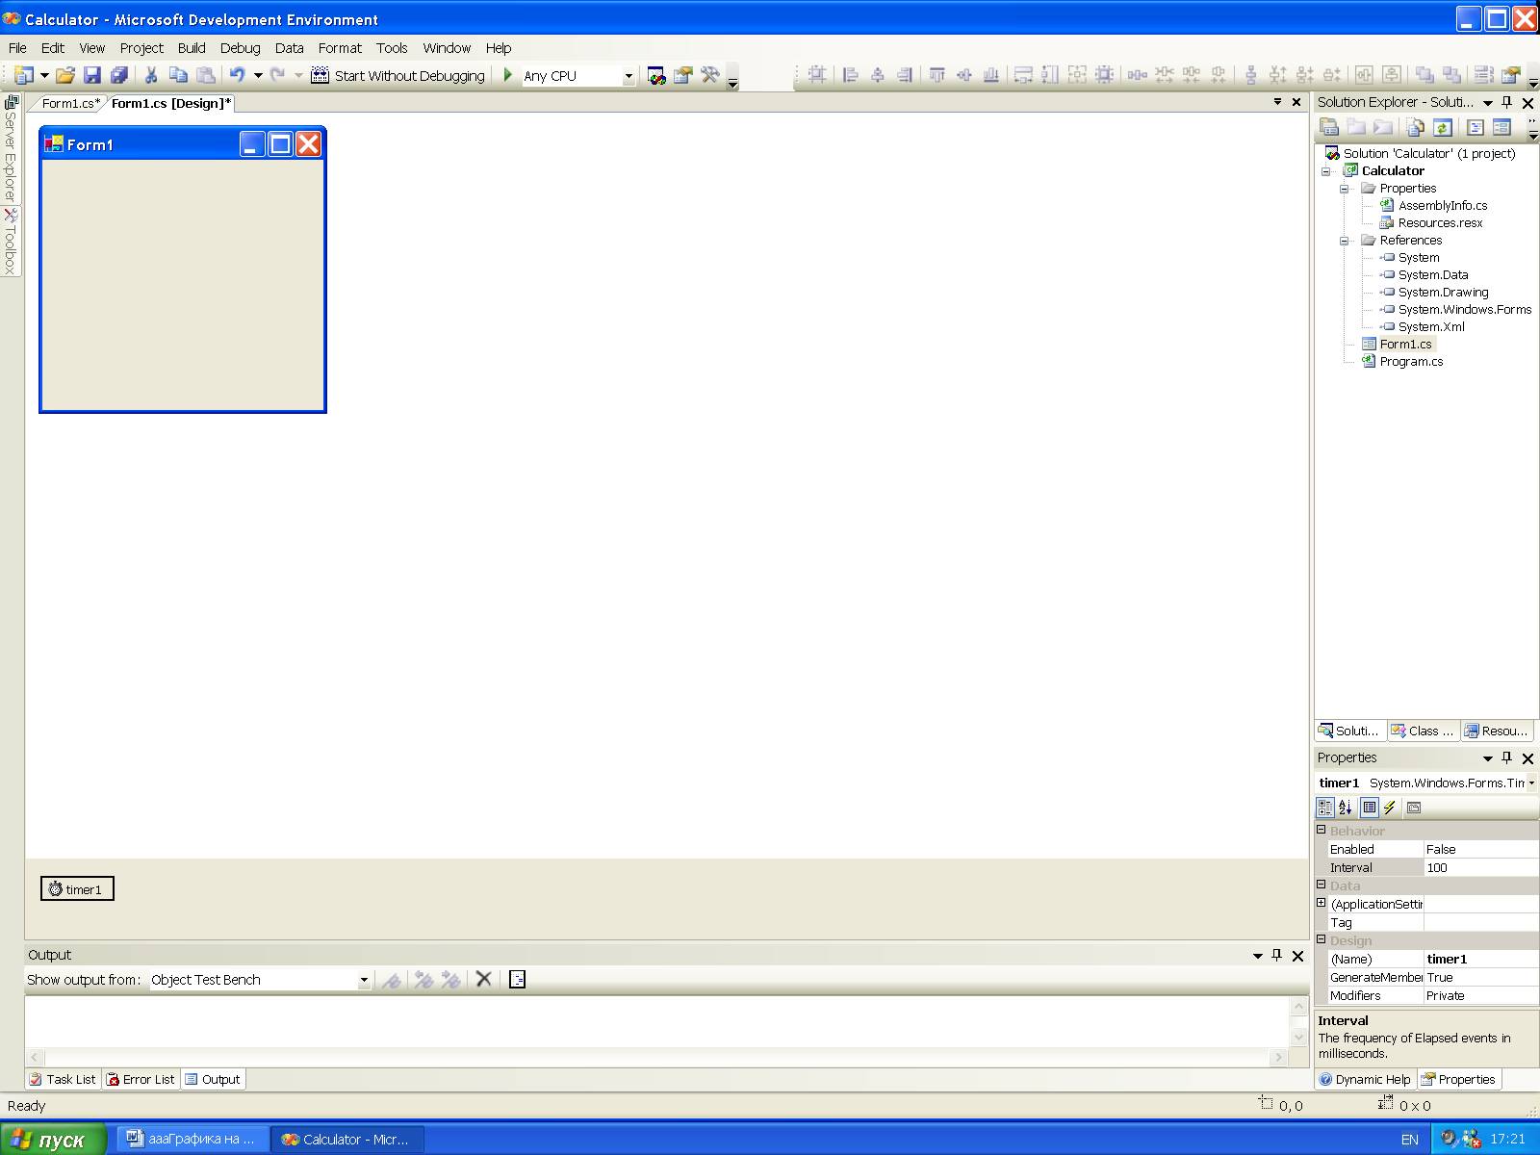Show events with the lightning bolt icon
Screen dimensions: 1540x1155
pyautogui.click(x=1390, y=808)
